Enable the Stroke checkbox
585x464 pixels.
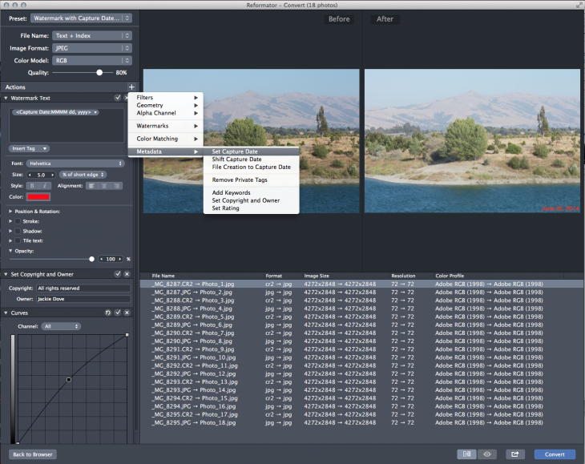tap(18, 221)
